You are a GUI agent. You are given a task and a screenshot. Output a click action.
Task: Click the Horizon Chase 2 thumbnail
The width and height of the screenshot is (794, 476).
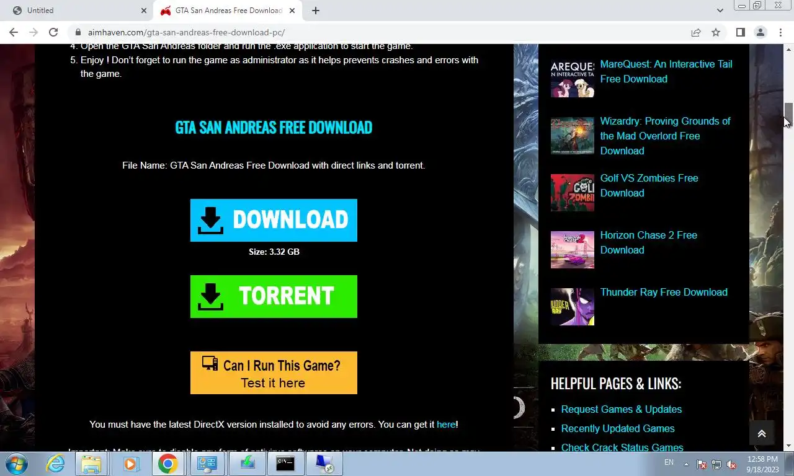[x=572, y=250]
